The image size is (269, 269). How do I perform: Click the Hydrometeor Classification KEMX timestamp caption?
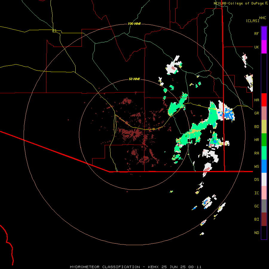coord(135,267)
